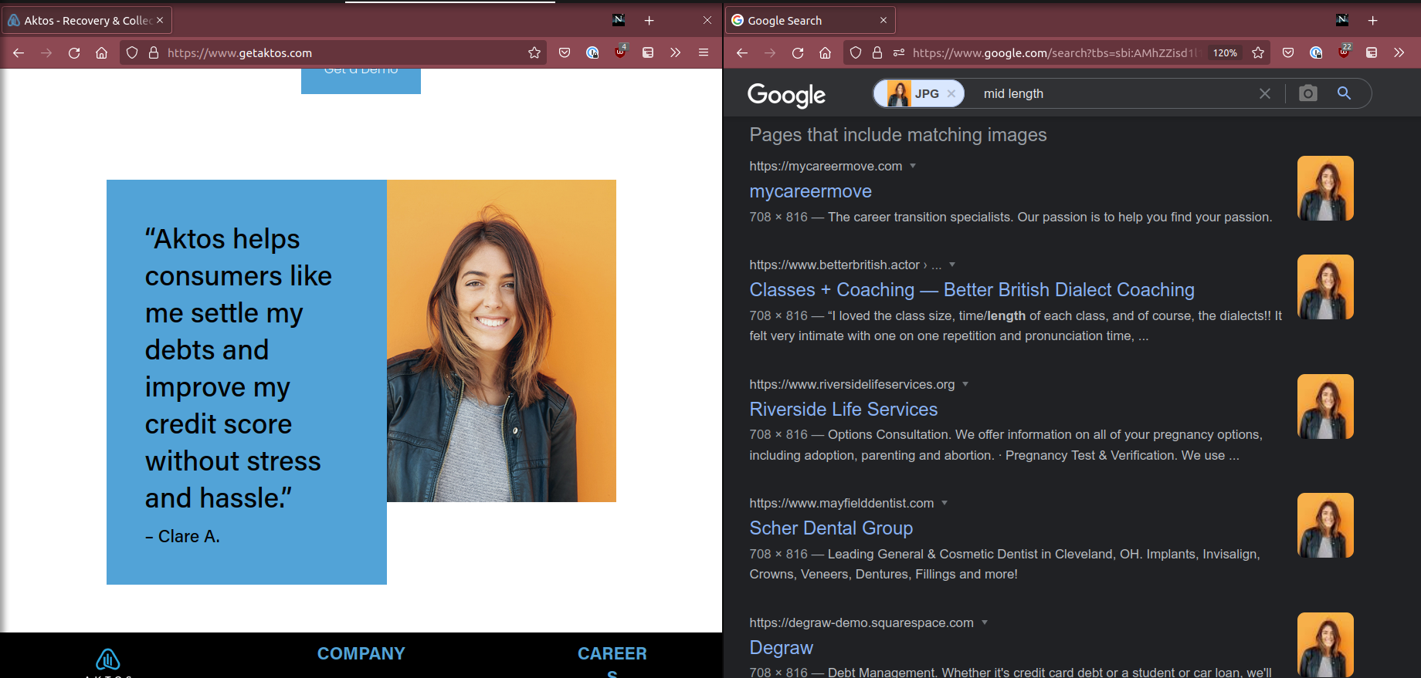Open uBlock icon showing badge 22
The image size is (1421, 678).
[x=1345, y=51]
